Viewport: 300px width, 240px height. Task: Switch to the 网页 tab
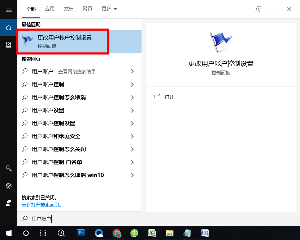point(88,9)
